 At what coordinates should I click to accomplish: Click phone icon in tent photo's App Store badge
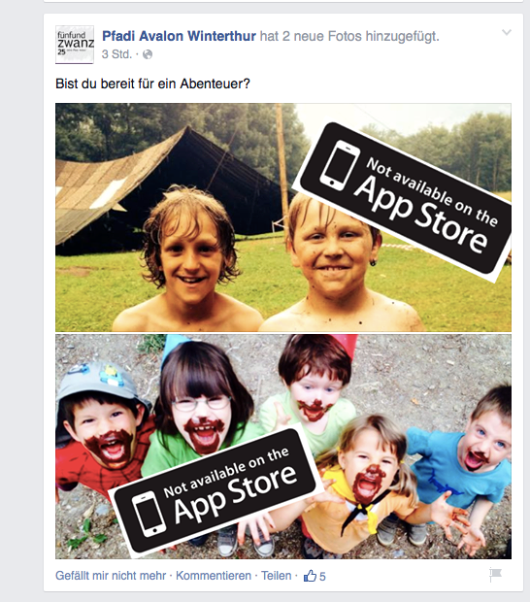coord(340,165)
